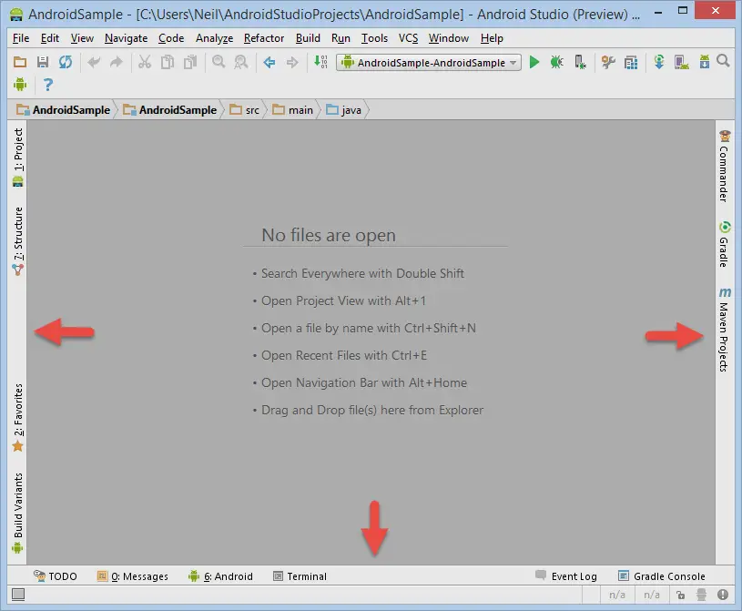
Task: Open the Gradle Console tab
Action: pyautogui.click(x=661, y=576)
